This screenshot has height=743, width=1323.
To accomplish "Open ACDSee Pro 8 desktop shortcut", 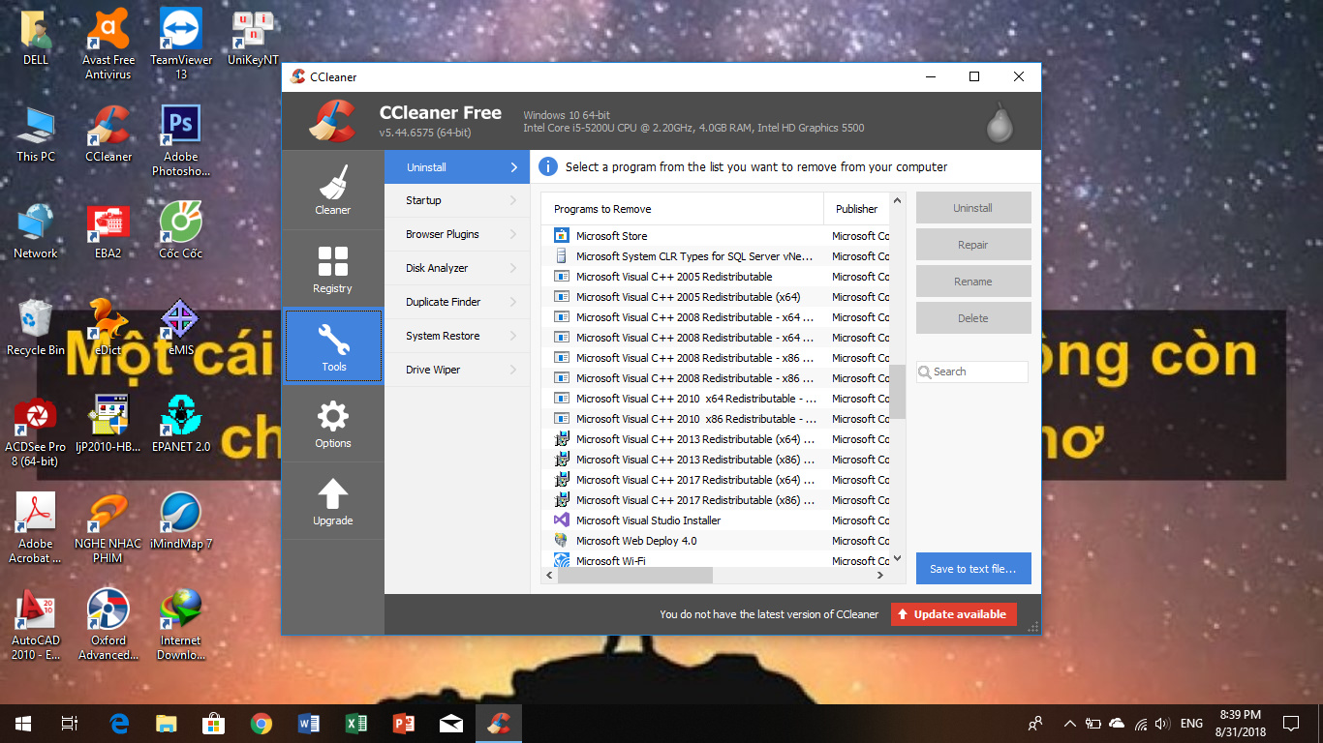I will [x=36, y=431].
